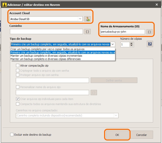The image size is (162, 143).
Task: Click the zip password input field
Action: tap(52, 80)
